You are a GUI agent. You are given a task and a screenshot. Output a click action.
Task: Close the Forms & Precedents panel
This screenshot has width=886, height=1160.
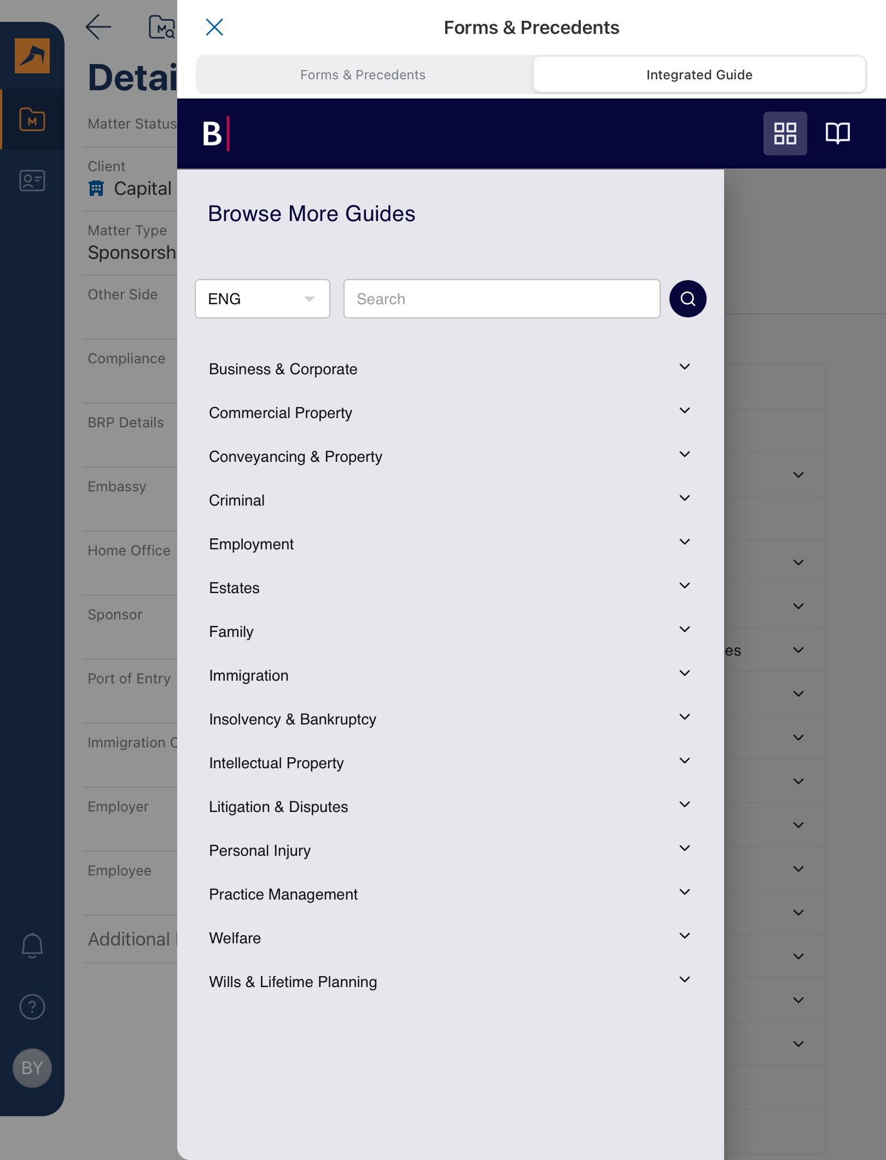click(214, 27)
